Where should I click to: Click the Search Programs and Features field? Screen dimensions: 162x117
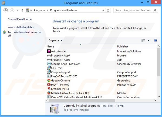point(136,10)
